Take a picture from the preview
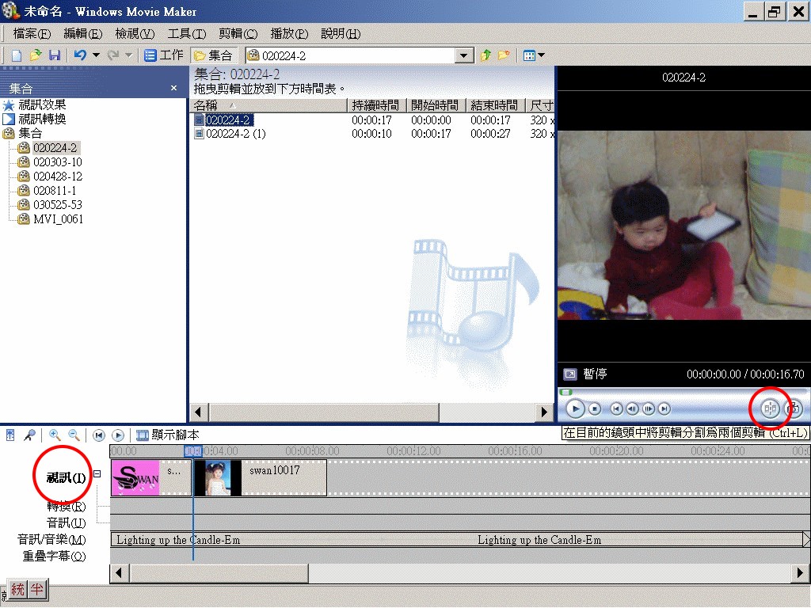The image size is (811, 608). [x=794, y=408]
